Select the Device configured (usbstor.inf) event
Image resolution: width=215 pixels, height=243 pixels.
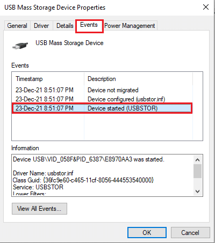(102, 99)
